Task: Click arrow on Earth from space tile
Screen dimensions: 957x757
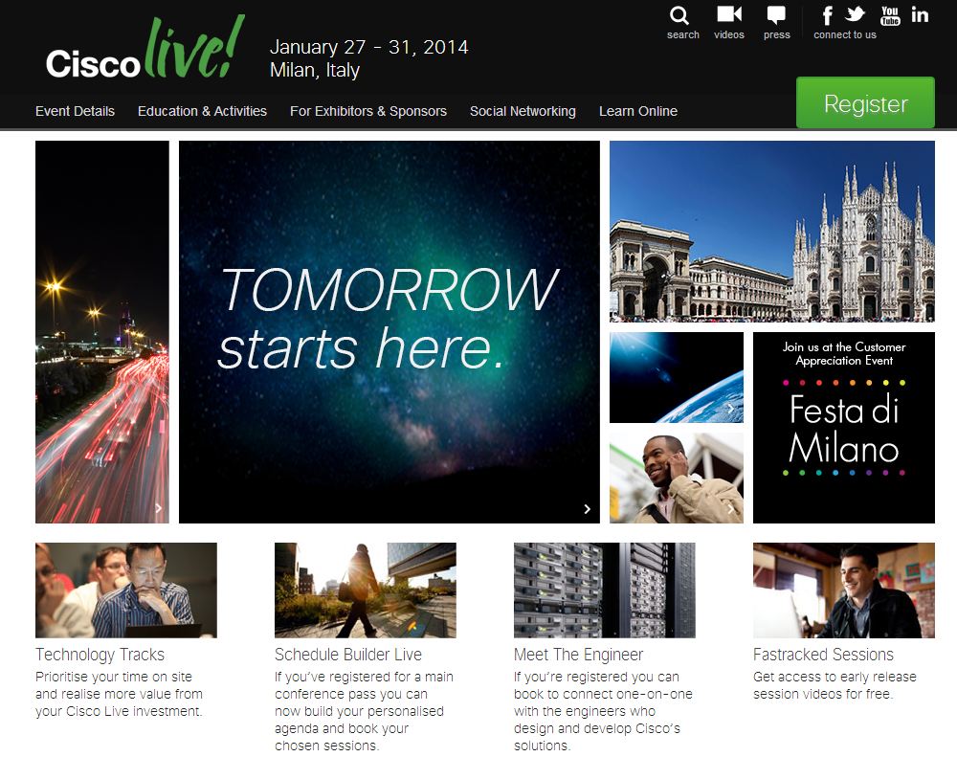Action: (x=731, y=409)
